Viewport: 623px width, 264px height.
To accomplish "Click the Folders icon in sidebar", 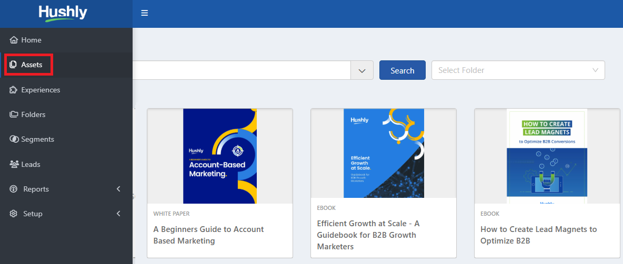I will click(x=14, y=114).
